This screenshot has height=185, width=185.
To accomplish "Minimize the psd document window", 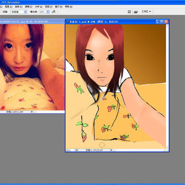I will click(x=158, y=22).
